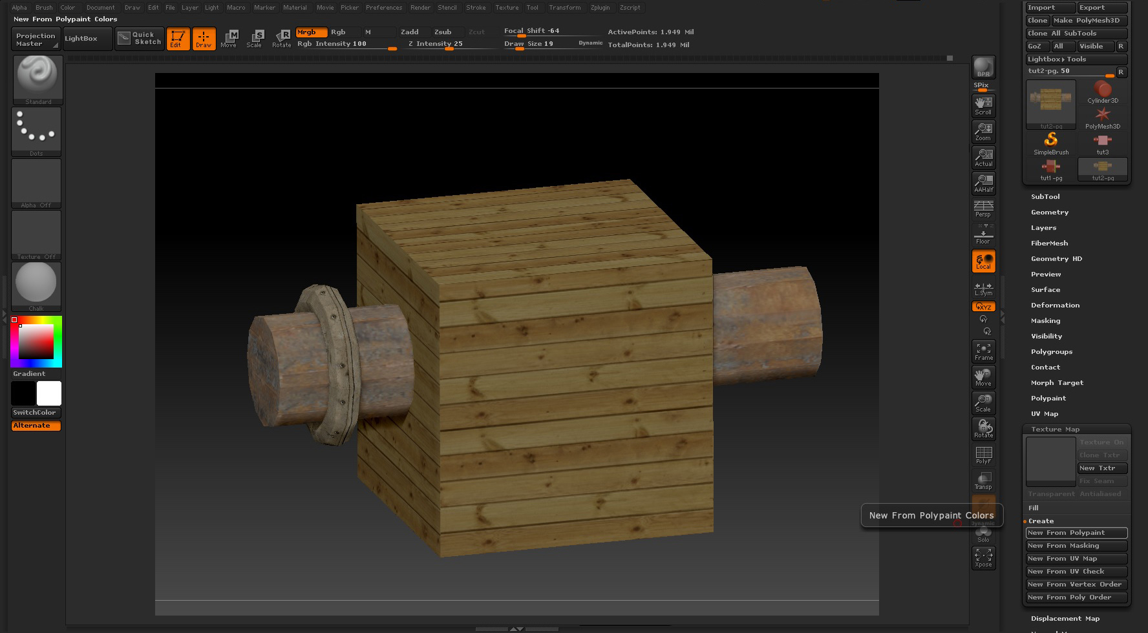Click the AAHalf zoom icon
The image size is (1148, 633).
(983, 183)
